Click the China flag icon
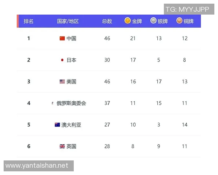The width and height of the screenshot is (218, 175). click(x=62, y=38)
